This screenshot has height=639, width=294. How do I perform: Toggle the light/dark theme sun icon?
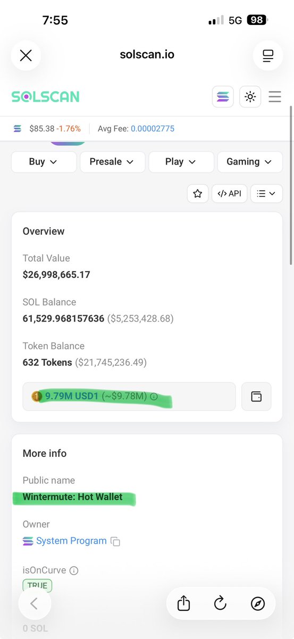point(250,97)
